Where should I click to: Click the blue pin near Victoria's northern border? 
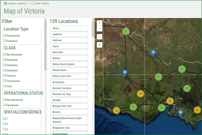coord(153,53)
